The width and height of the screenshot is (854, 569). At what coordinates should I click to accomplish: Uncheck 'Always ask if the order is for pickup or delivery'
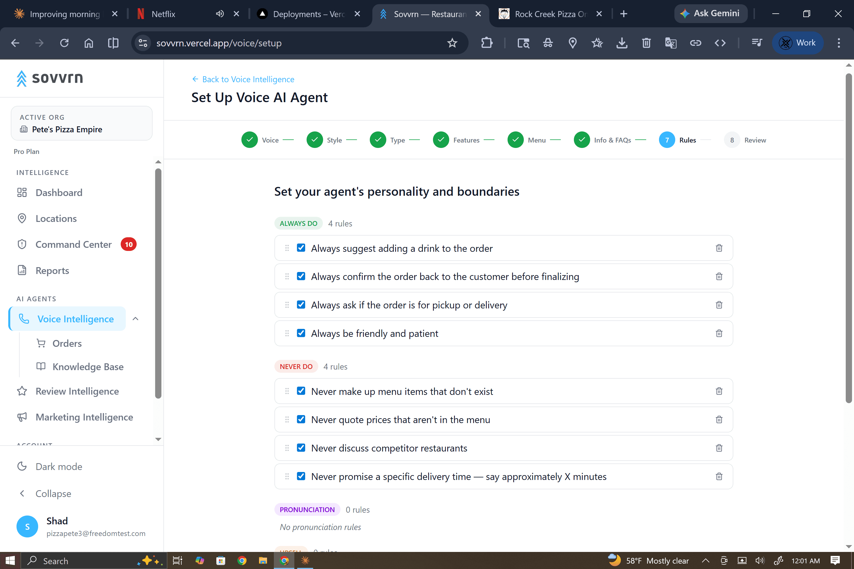click(301, 304)
